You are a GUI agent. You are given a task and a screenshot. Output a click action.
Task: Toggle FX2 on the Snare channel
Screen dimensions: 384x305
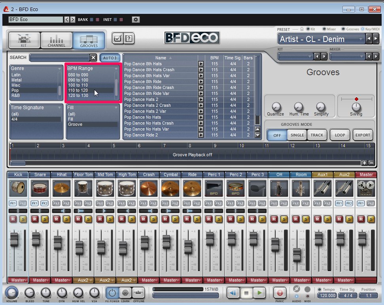pyautogui.click(x=45, y=203)
